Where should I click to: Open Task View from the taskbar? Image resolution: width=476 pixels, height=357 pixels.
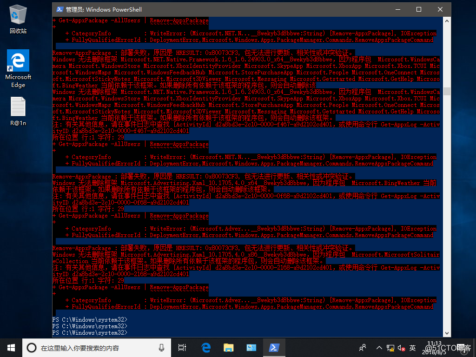(x=182, y=348)
